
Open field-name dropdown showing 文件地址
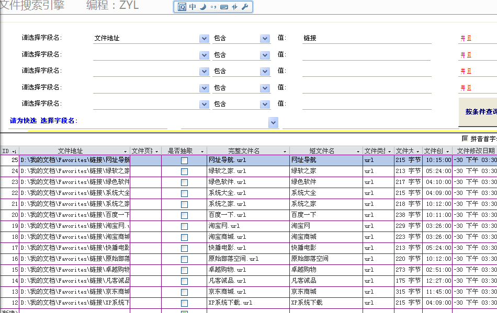click(205, 39)
